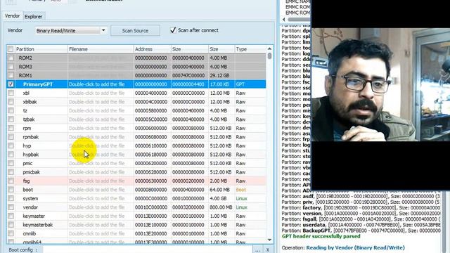Check the boot partition checkbox
The width and height of the screenshot is (450, 253).
coord(11,190)
